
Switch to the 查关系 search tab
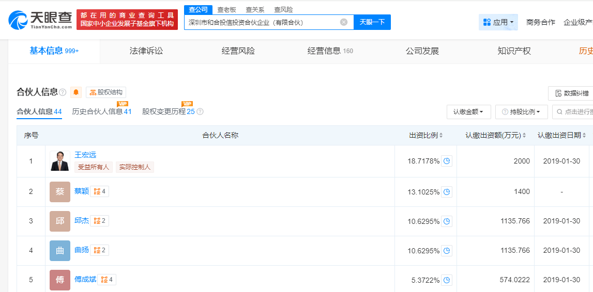(255, 10)
